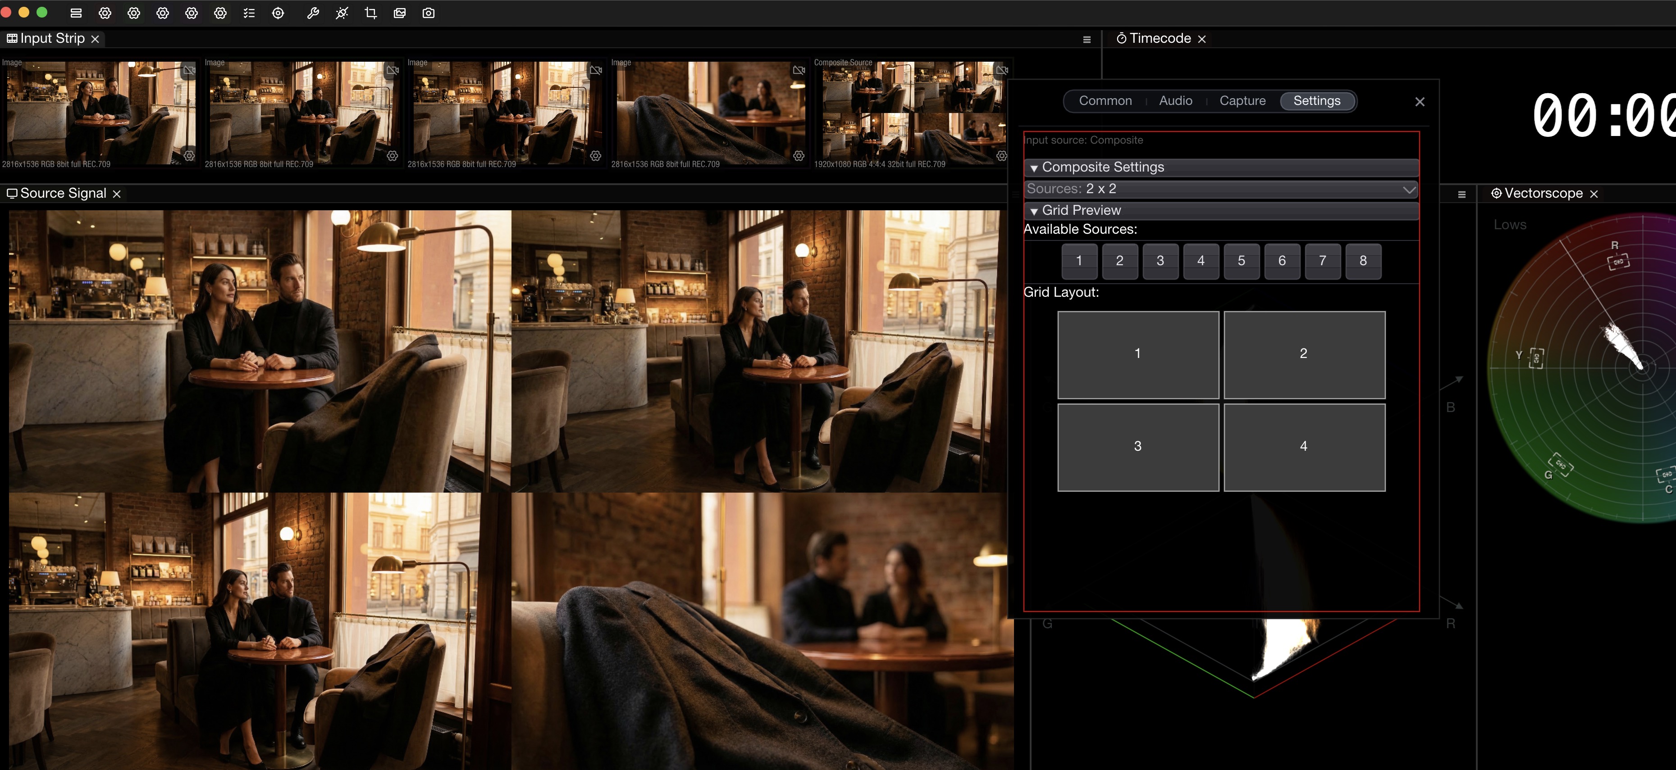Select the crosshair target icon in toolbar
This screenshot has width=1676, height=770.
pyautogui.click(x=278, y=13)
